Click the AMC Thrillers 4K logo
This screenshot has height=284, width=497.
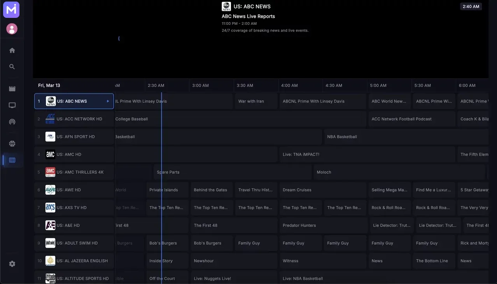[50, 172]
